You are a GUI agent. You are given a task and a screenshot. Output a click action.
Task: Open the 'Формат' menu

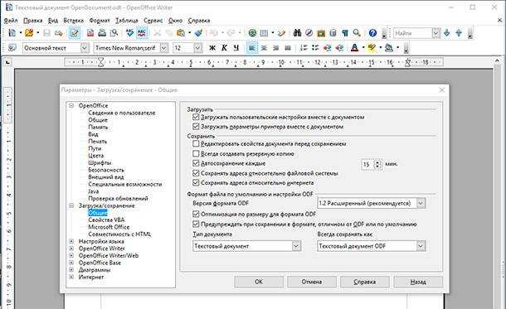click(100, 21)
